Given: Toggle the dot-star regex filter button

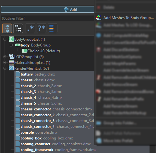Looking at the screenshot, I should click(x=30, y=28).
